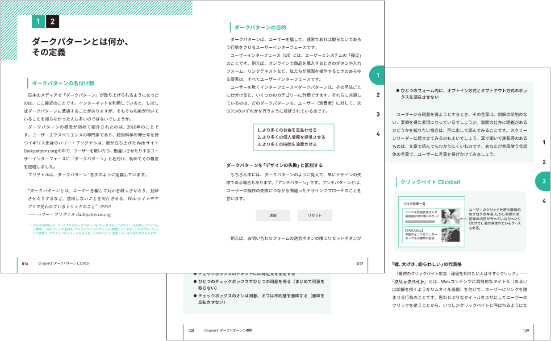Open chapter tab 4 beside page 017

[x=378, y=134]
